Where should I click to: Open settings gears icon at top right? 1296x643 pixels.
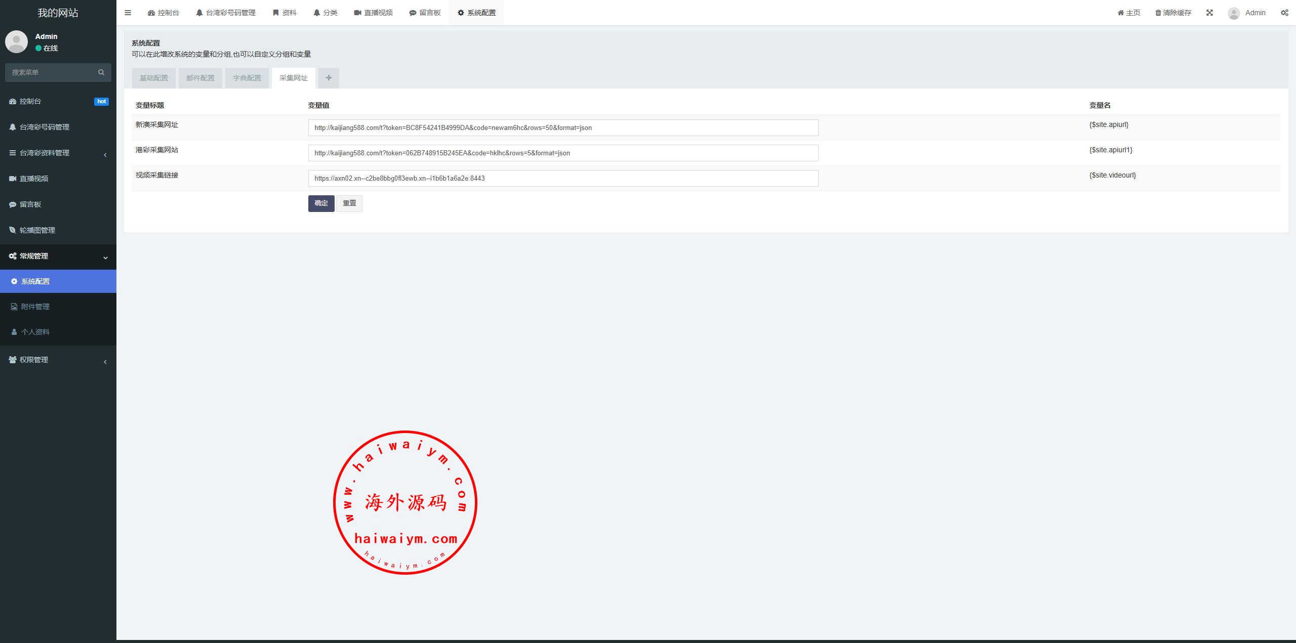(x=1284, y=13)
